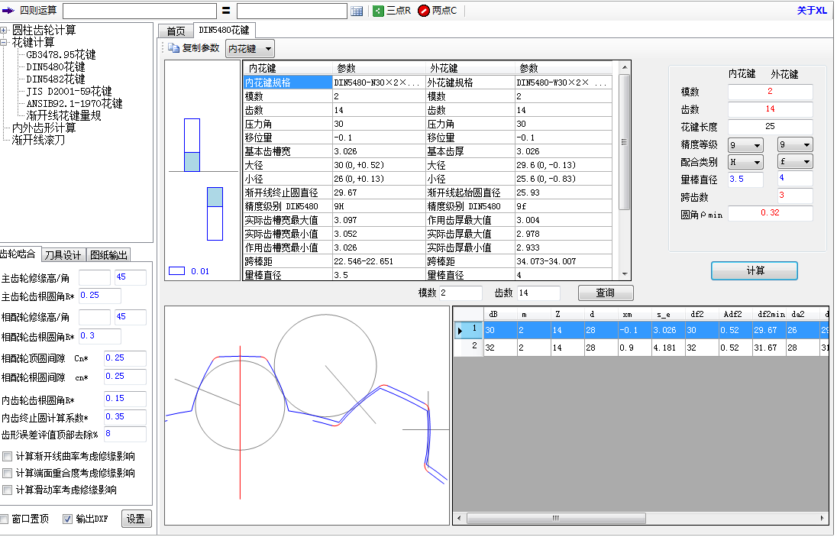Image resolution: width=837 pixels, height=537 pixels.
Task: Click the 内花键规格 table cell
Action: (x=288, y=82)
